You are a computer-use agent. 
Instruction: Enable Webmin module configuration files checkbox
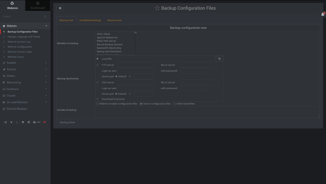(97, 104)
